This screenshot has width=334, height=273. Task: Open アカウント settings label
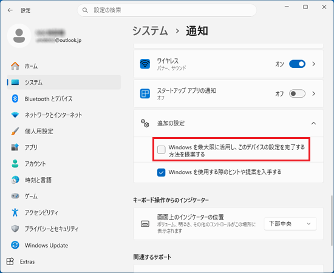point(35,164)
